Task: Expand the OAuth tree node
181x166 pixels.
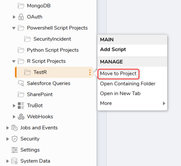Action: pyautogui.click(x=14, y=17)
